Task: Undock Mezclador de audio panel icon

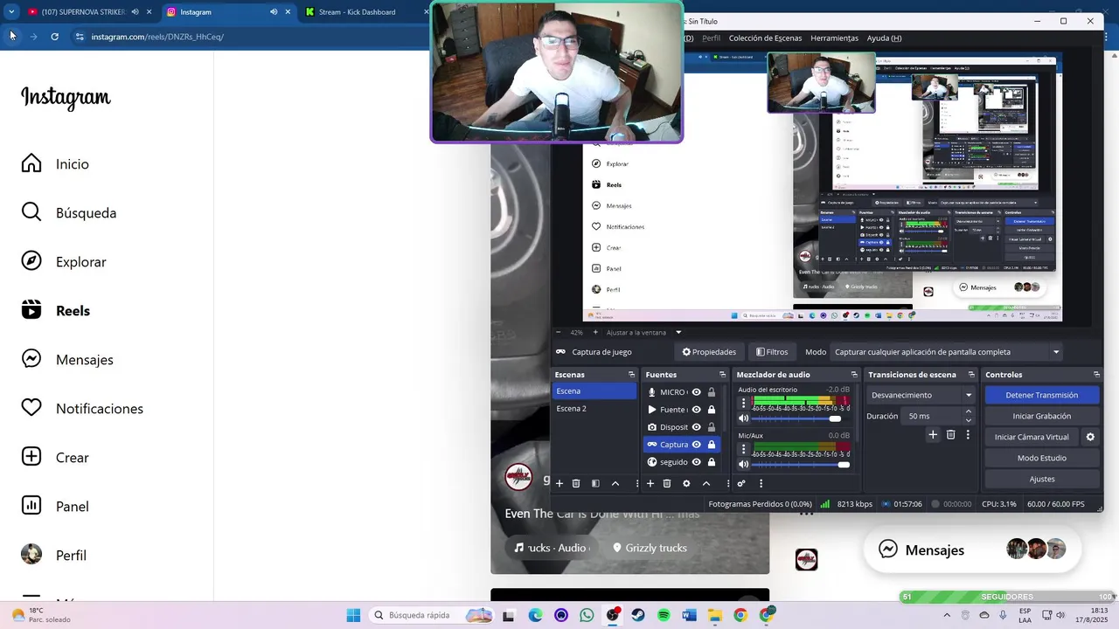Action: coord(855,375)
